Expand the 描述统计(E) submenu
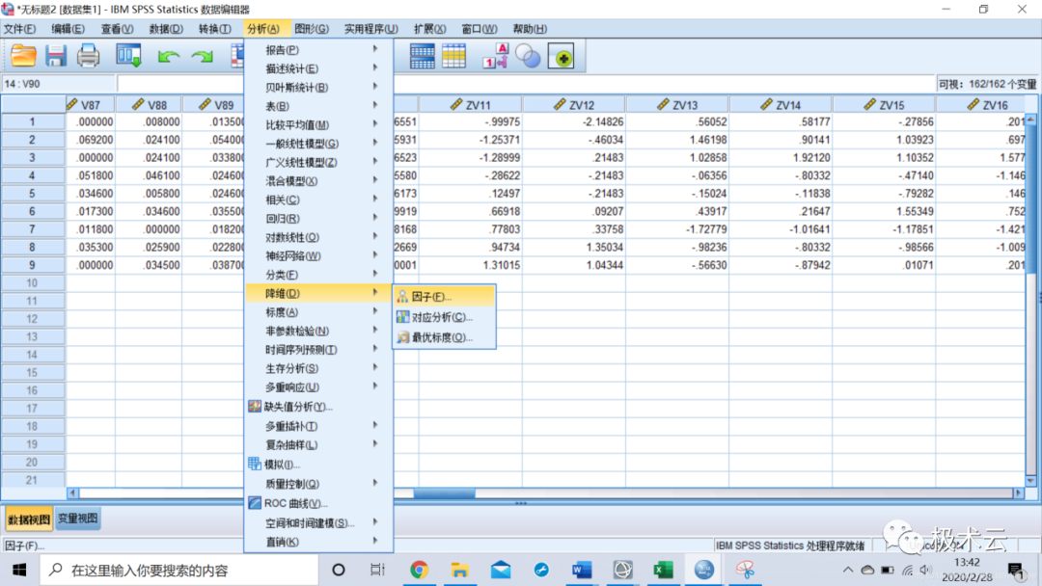Viewport: 1042px width, 586px height. point(318,68)
